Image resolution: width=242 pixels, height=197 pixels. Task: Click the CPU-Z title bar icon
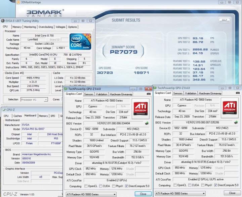click(x=4, y=110)
